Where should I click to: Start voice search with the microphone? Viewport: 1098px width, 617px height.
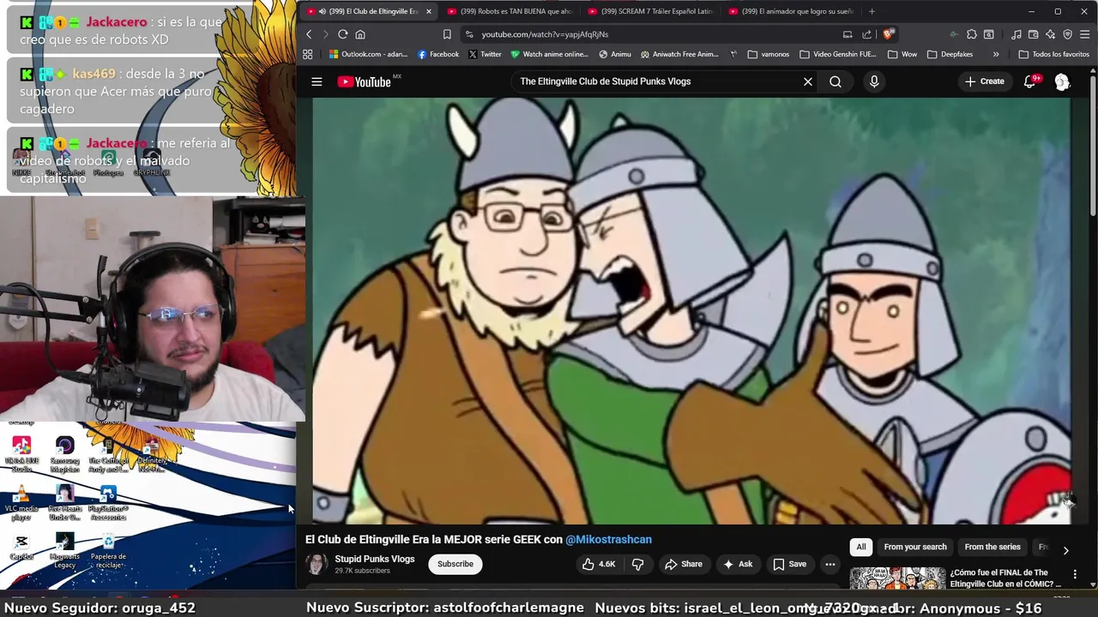(874, 81)
